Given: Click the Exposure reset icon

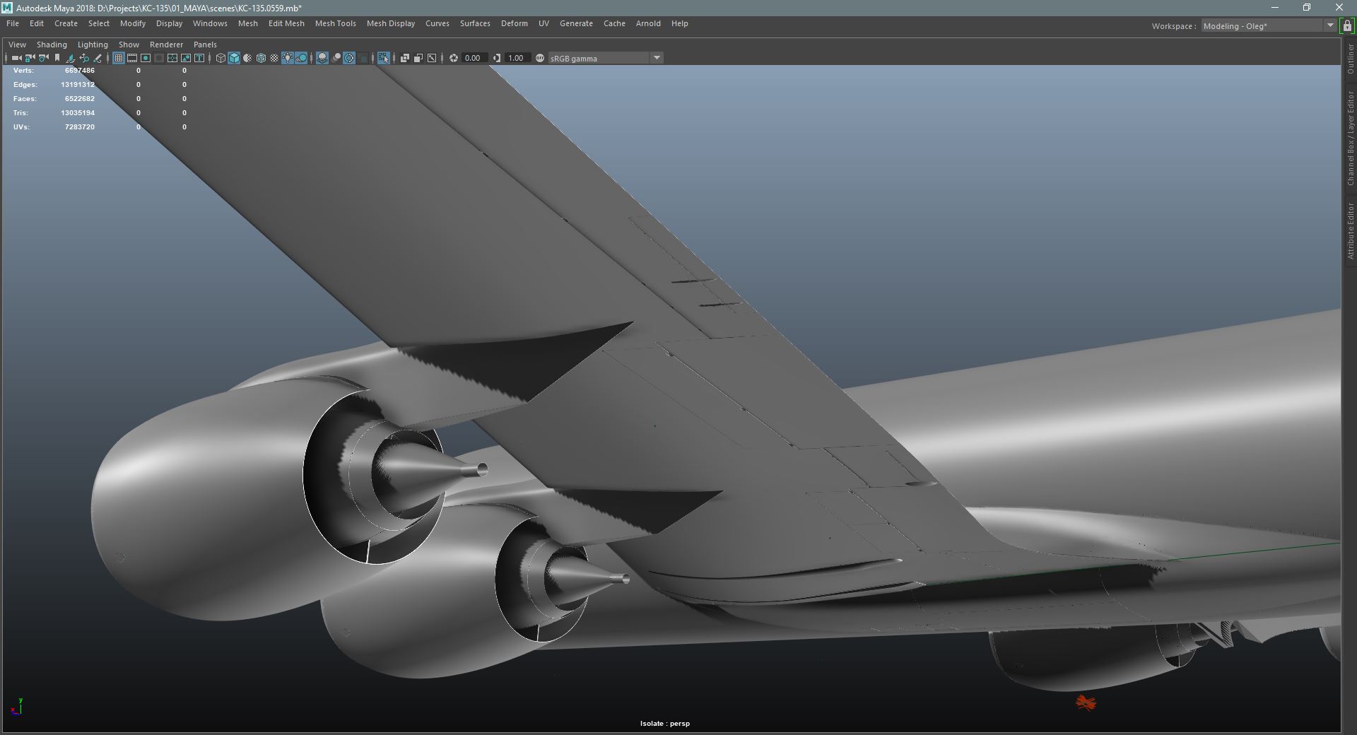Looking at the screenshot, I should point(453,58).
